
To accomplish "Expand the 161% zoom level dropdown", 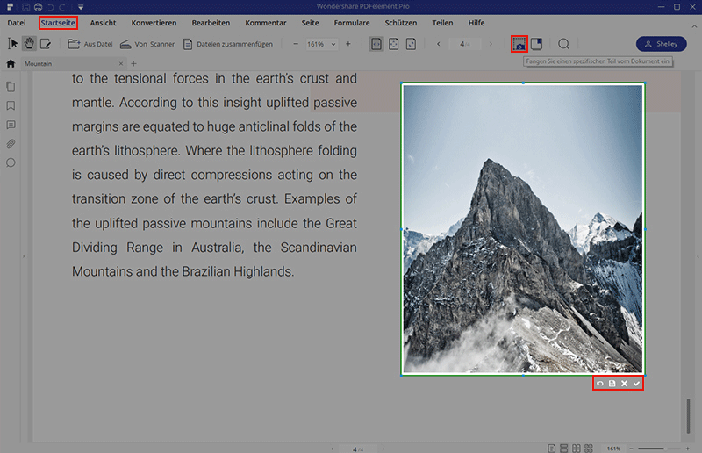I will 333,44.
